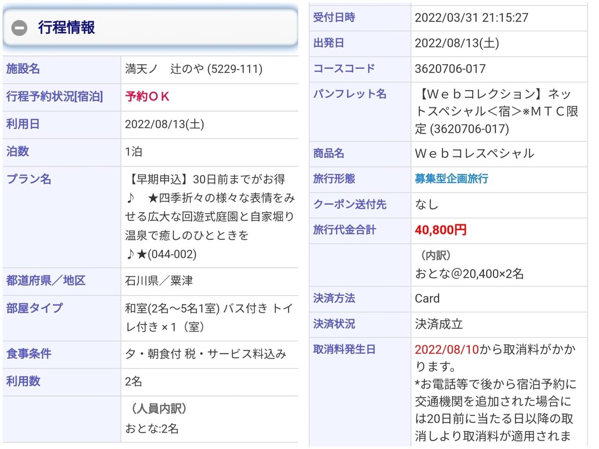599x449 pixels.
Task: Click the 決済方法 Card value
Action: click(427, 298)
